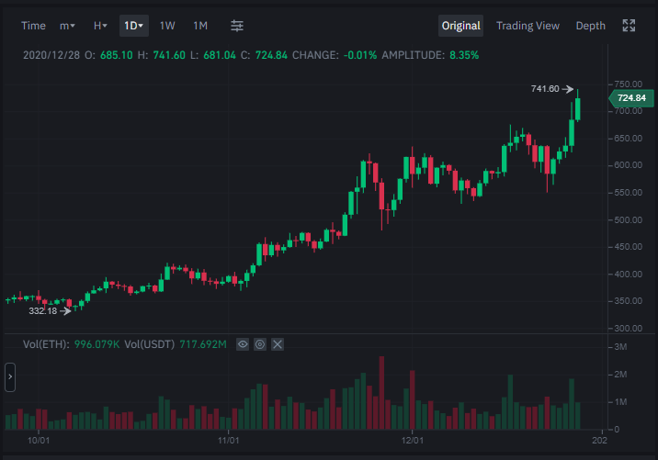Open chart indicator settings sliders icon
This screenshot has width=658, height=460.
(x=237, y=26)
